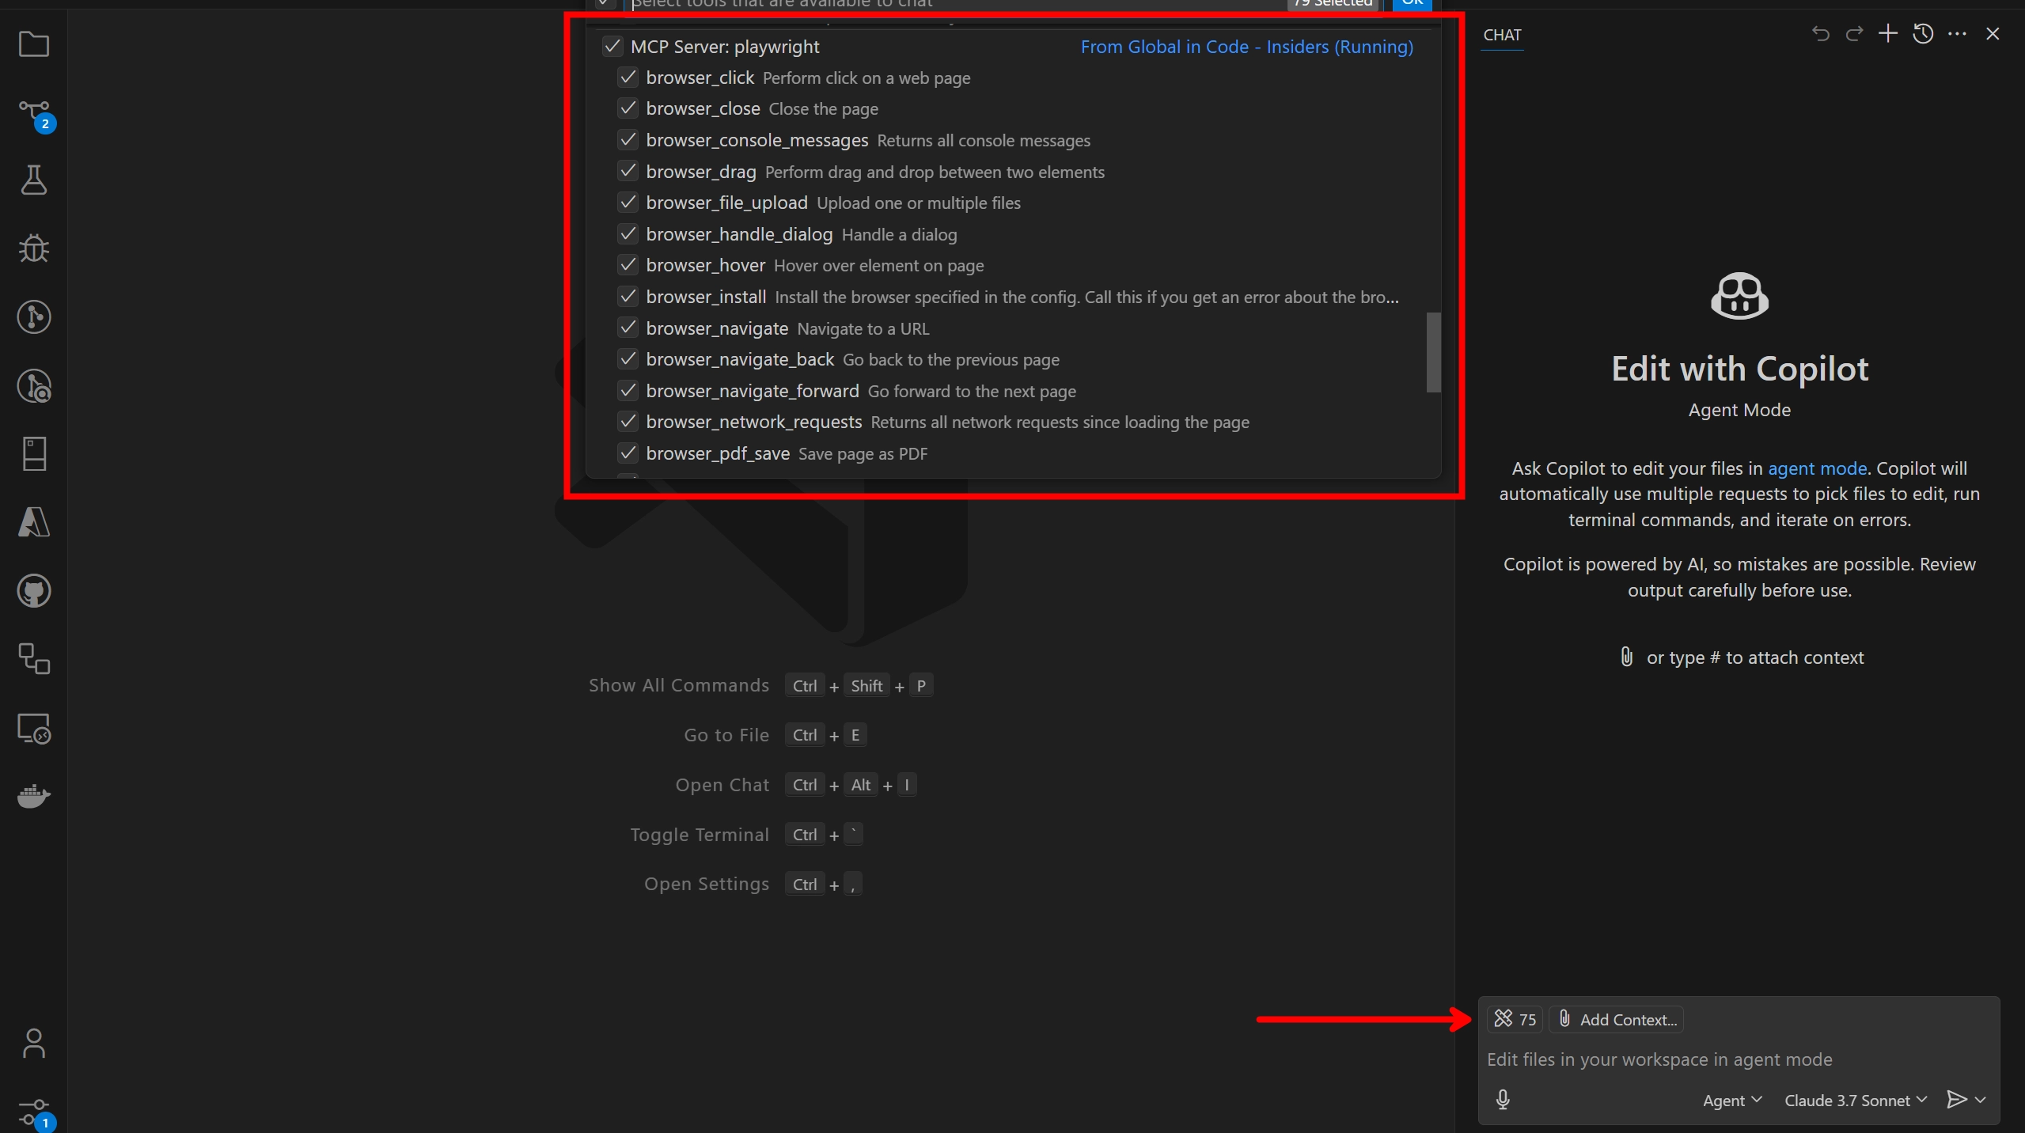
Task: Undo last chat request
Action: tap(1820, 34)
